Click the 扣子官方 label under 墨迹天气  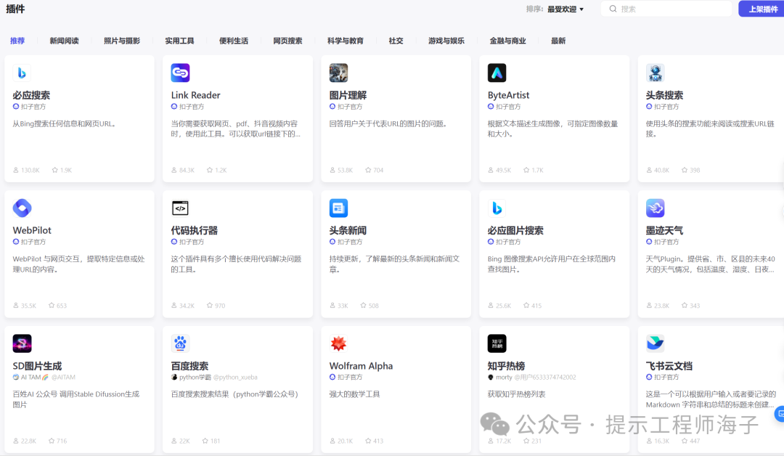click(x=666, y=242)
